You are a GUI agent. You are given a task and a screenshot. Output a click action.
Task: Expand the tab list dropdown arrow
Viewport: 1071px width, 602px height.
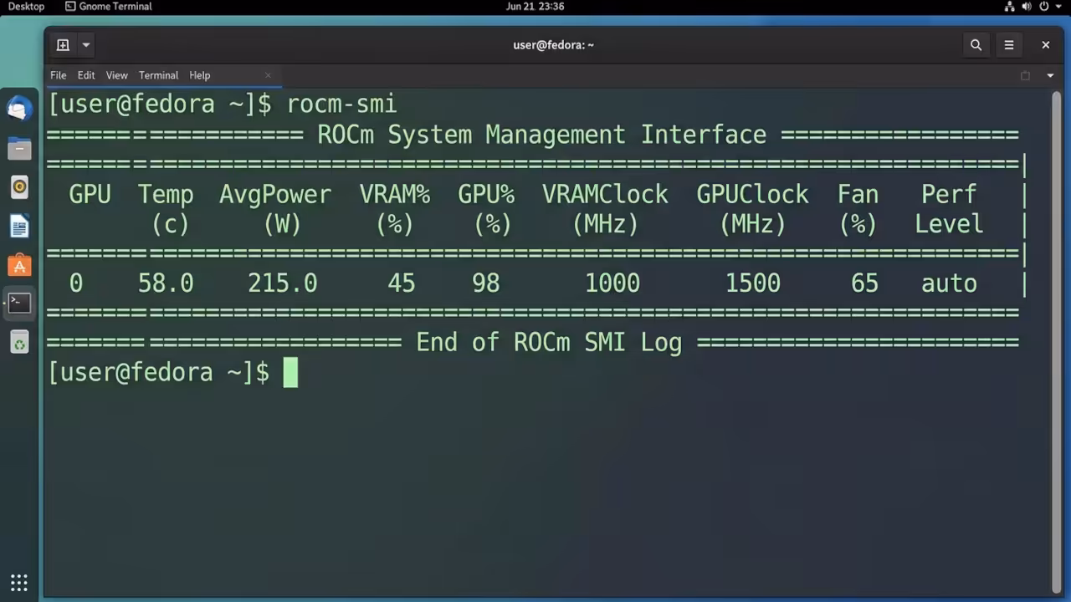click(1050, 75)
